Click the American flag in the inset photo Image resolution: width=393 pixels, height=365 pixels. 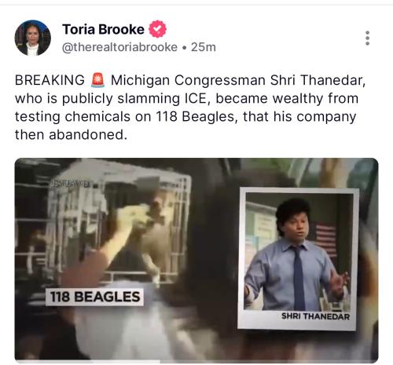[x=325, y=240]
